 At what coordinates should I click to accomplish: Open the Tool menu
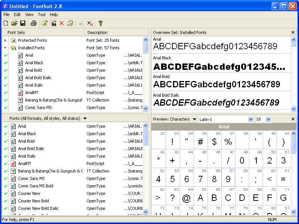pos(41,15)
